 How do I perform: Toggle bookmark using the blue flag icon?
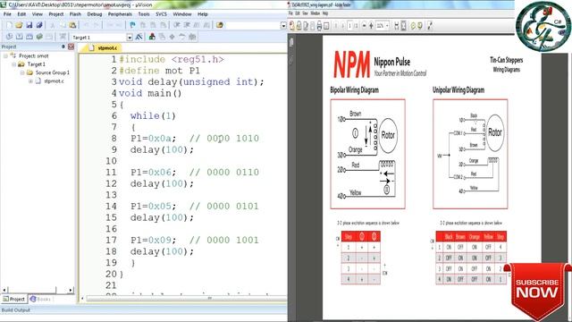(132, 25)
